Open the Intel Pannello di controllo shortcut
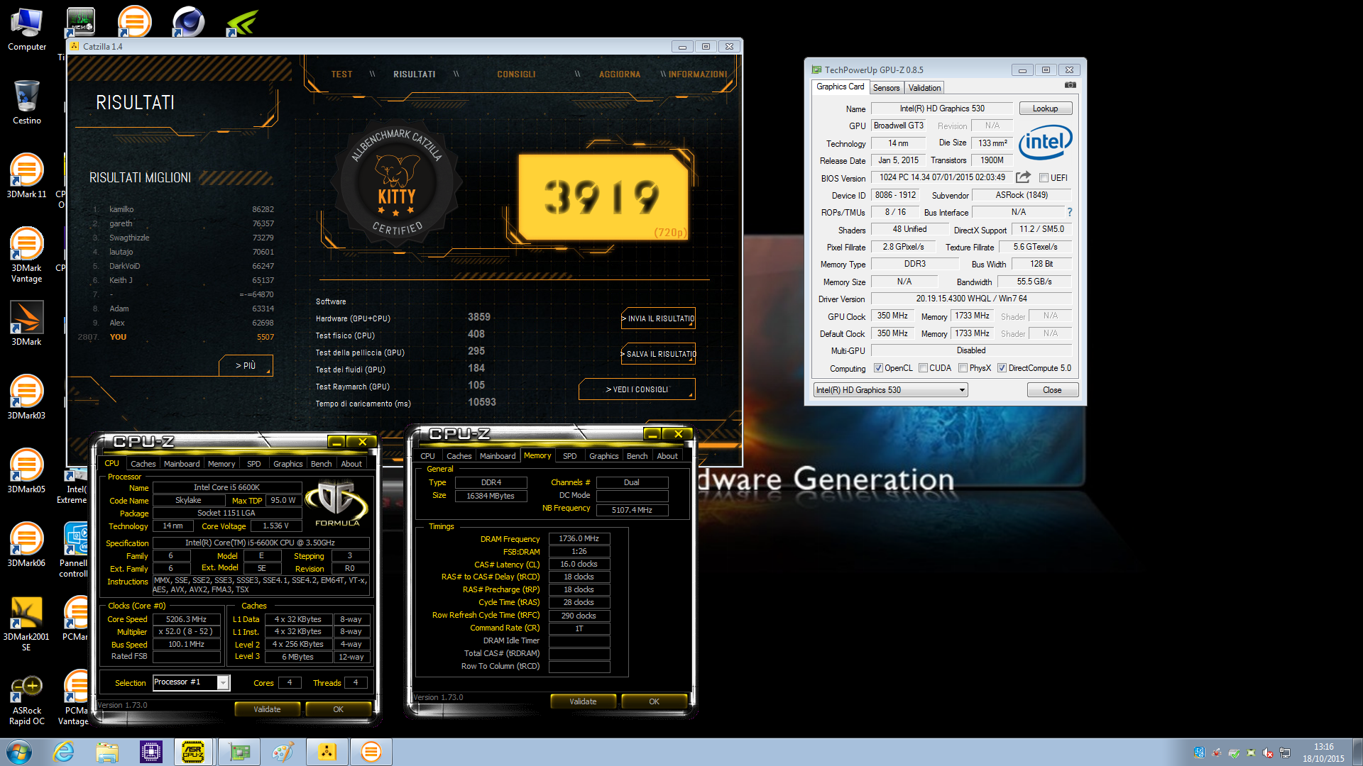 74,549
